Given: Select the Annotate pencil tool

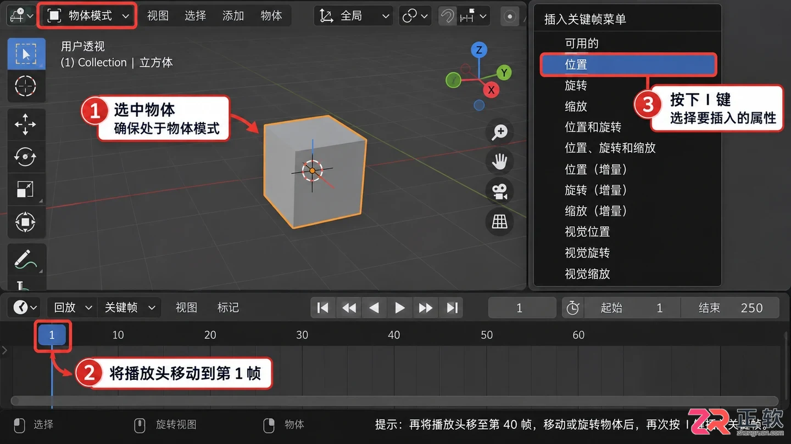Looking at the screenshot, I should [26, 259].
